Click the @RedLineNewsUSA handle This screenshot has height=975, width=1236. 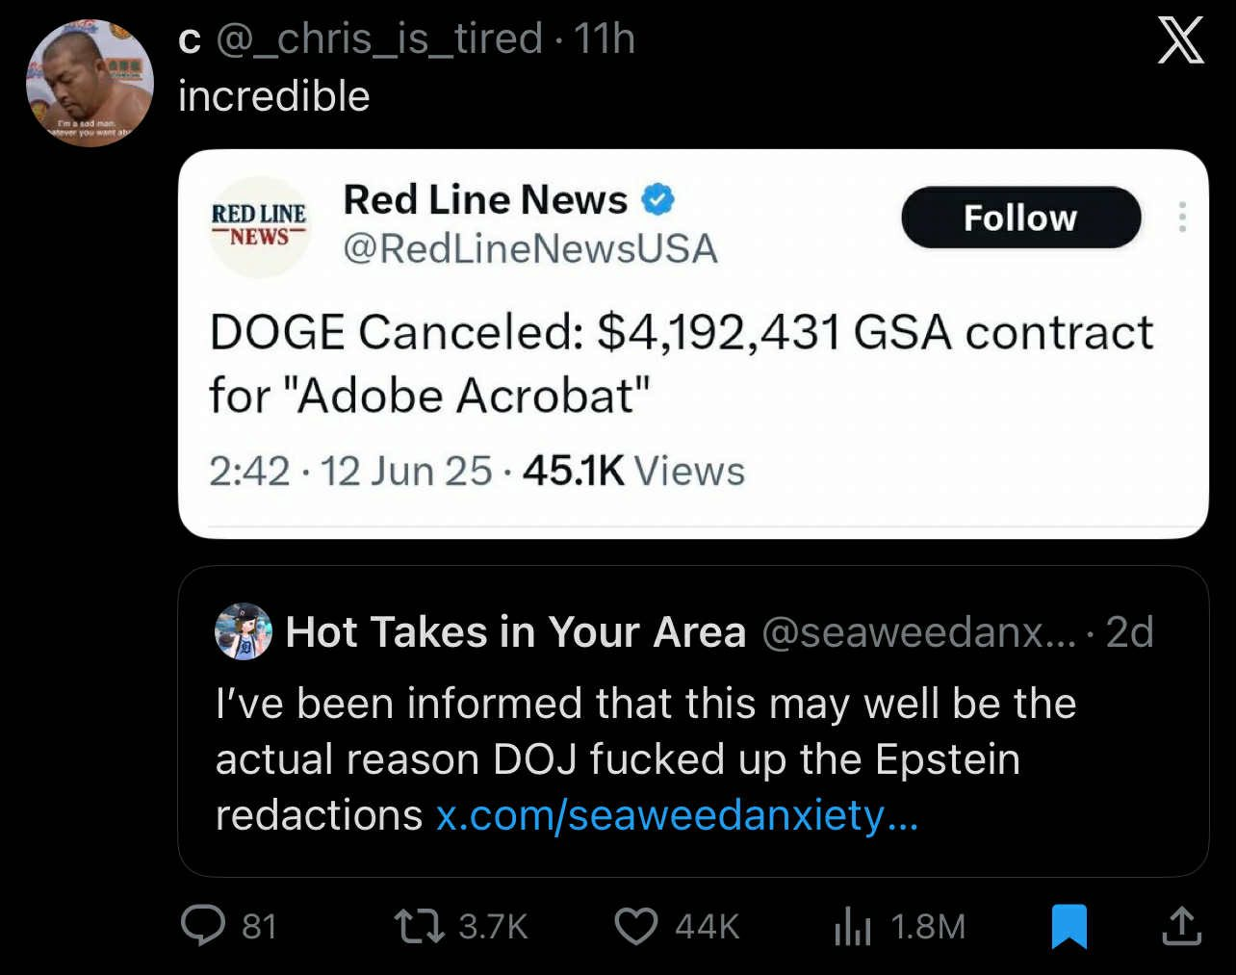pos(530,248)
